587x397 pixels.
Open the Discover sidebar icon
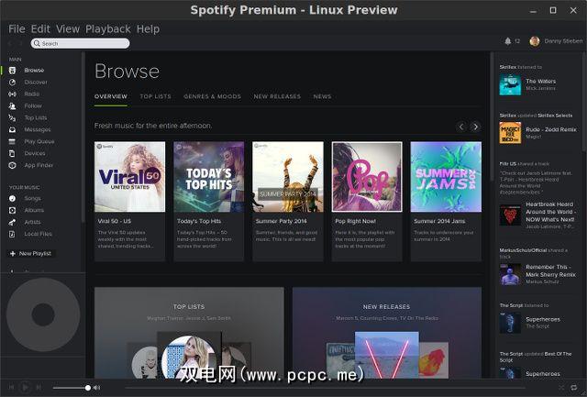tap(12, 83)
